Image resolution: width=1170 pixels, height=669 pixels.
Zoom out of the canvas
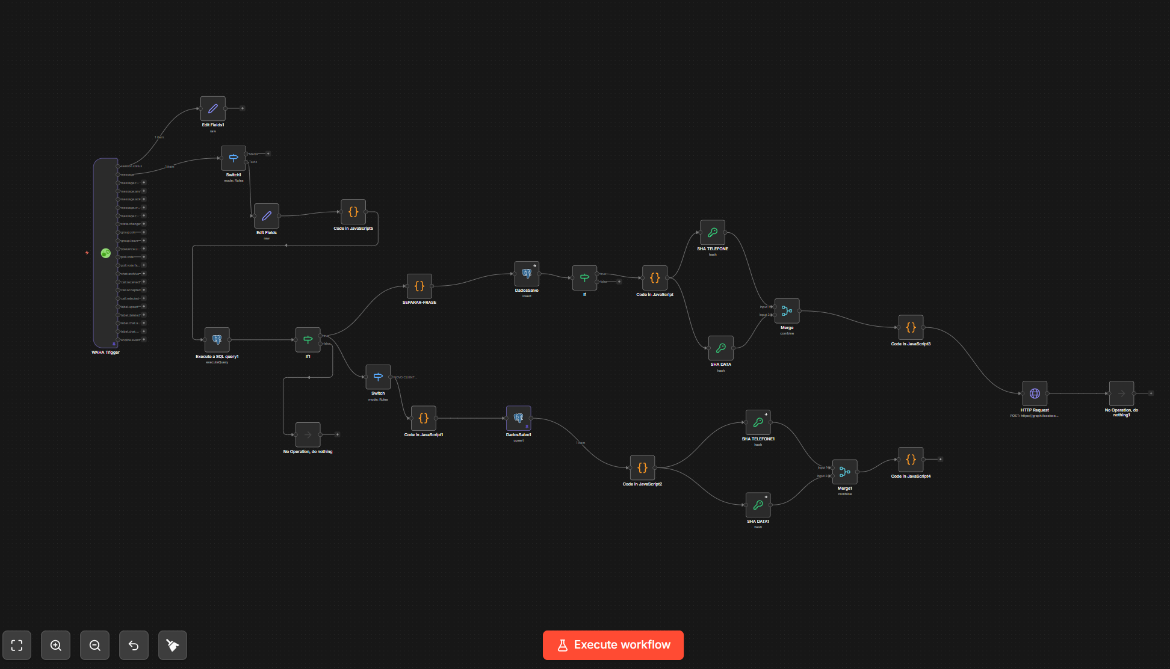(95, 646)
